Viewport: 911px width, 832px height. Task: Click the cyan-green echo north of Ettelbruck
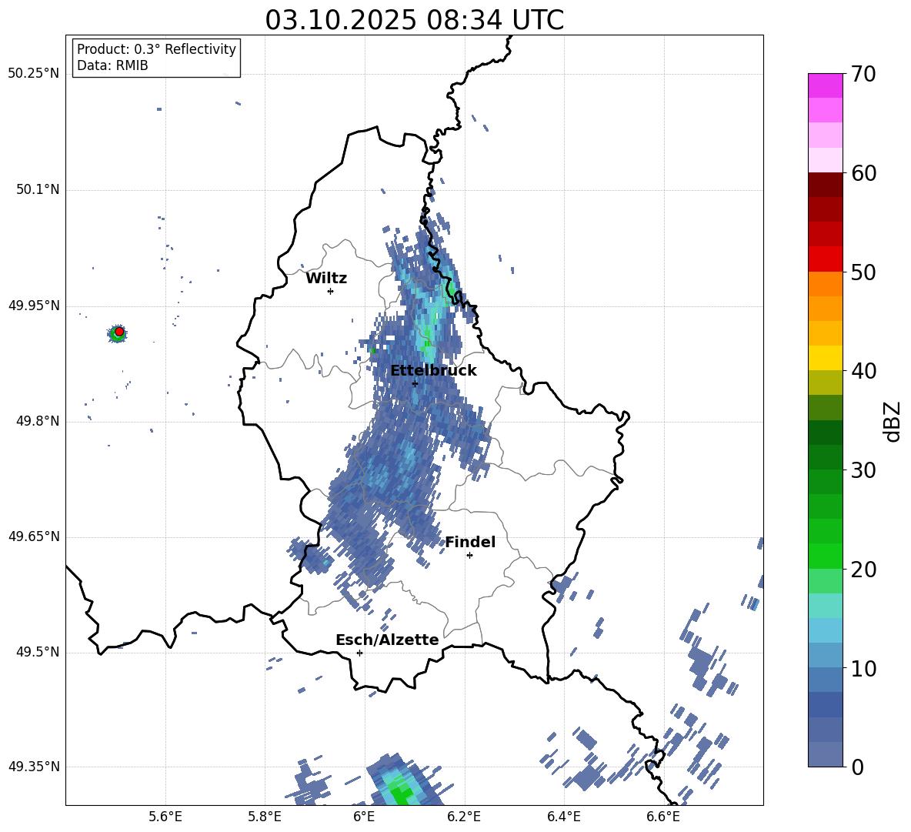click(429, 340)
